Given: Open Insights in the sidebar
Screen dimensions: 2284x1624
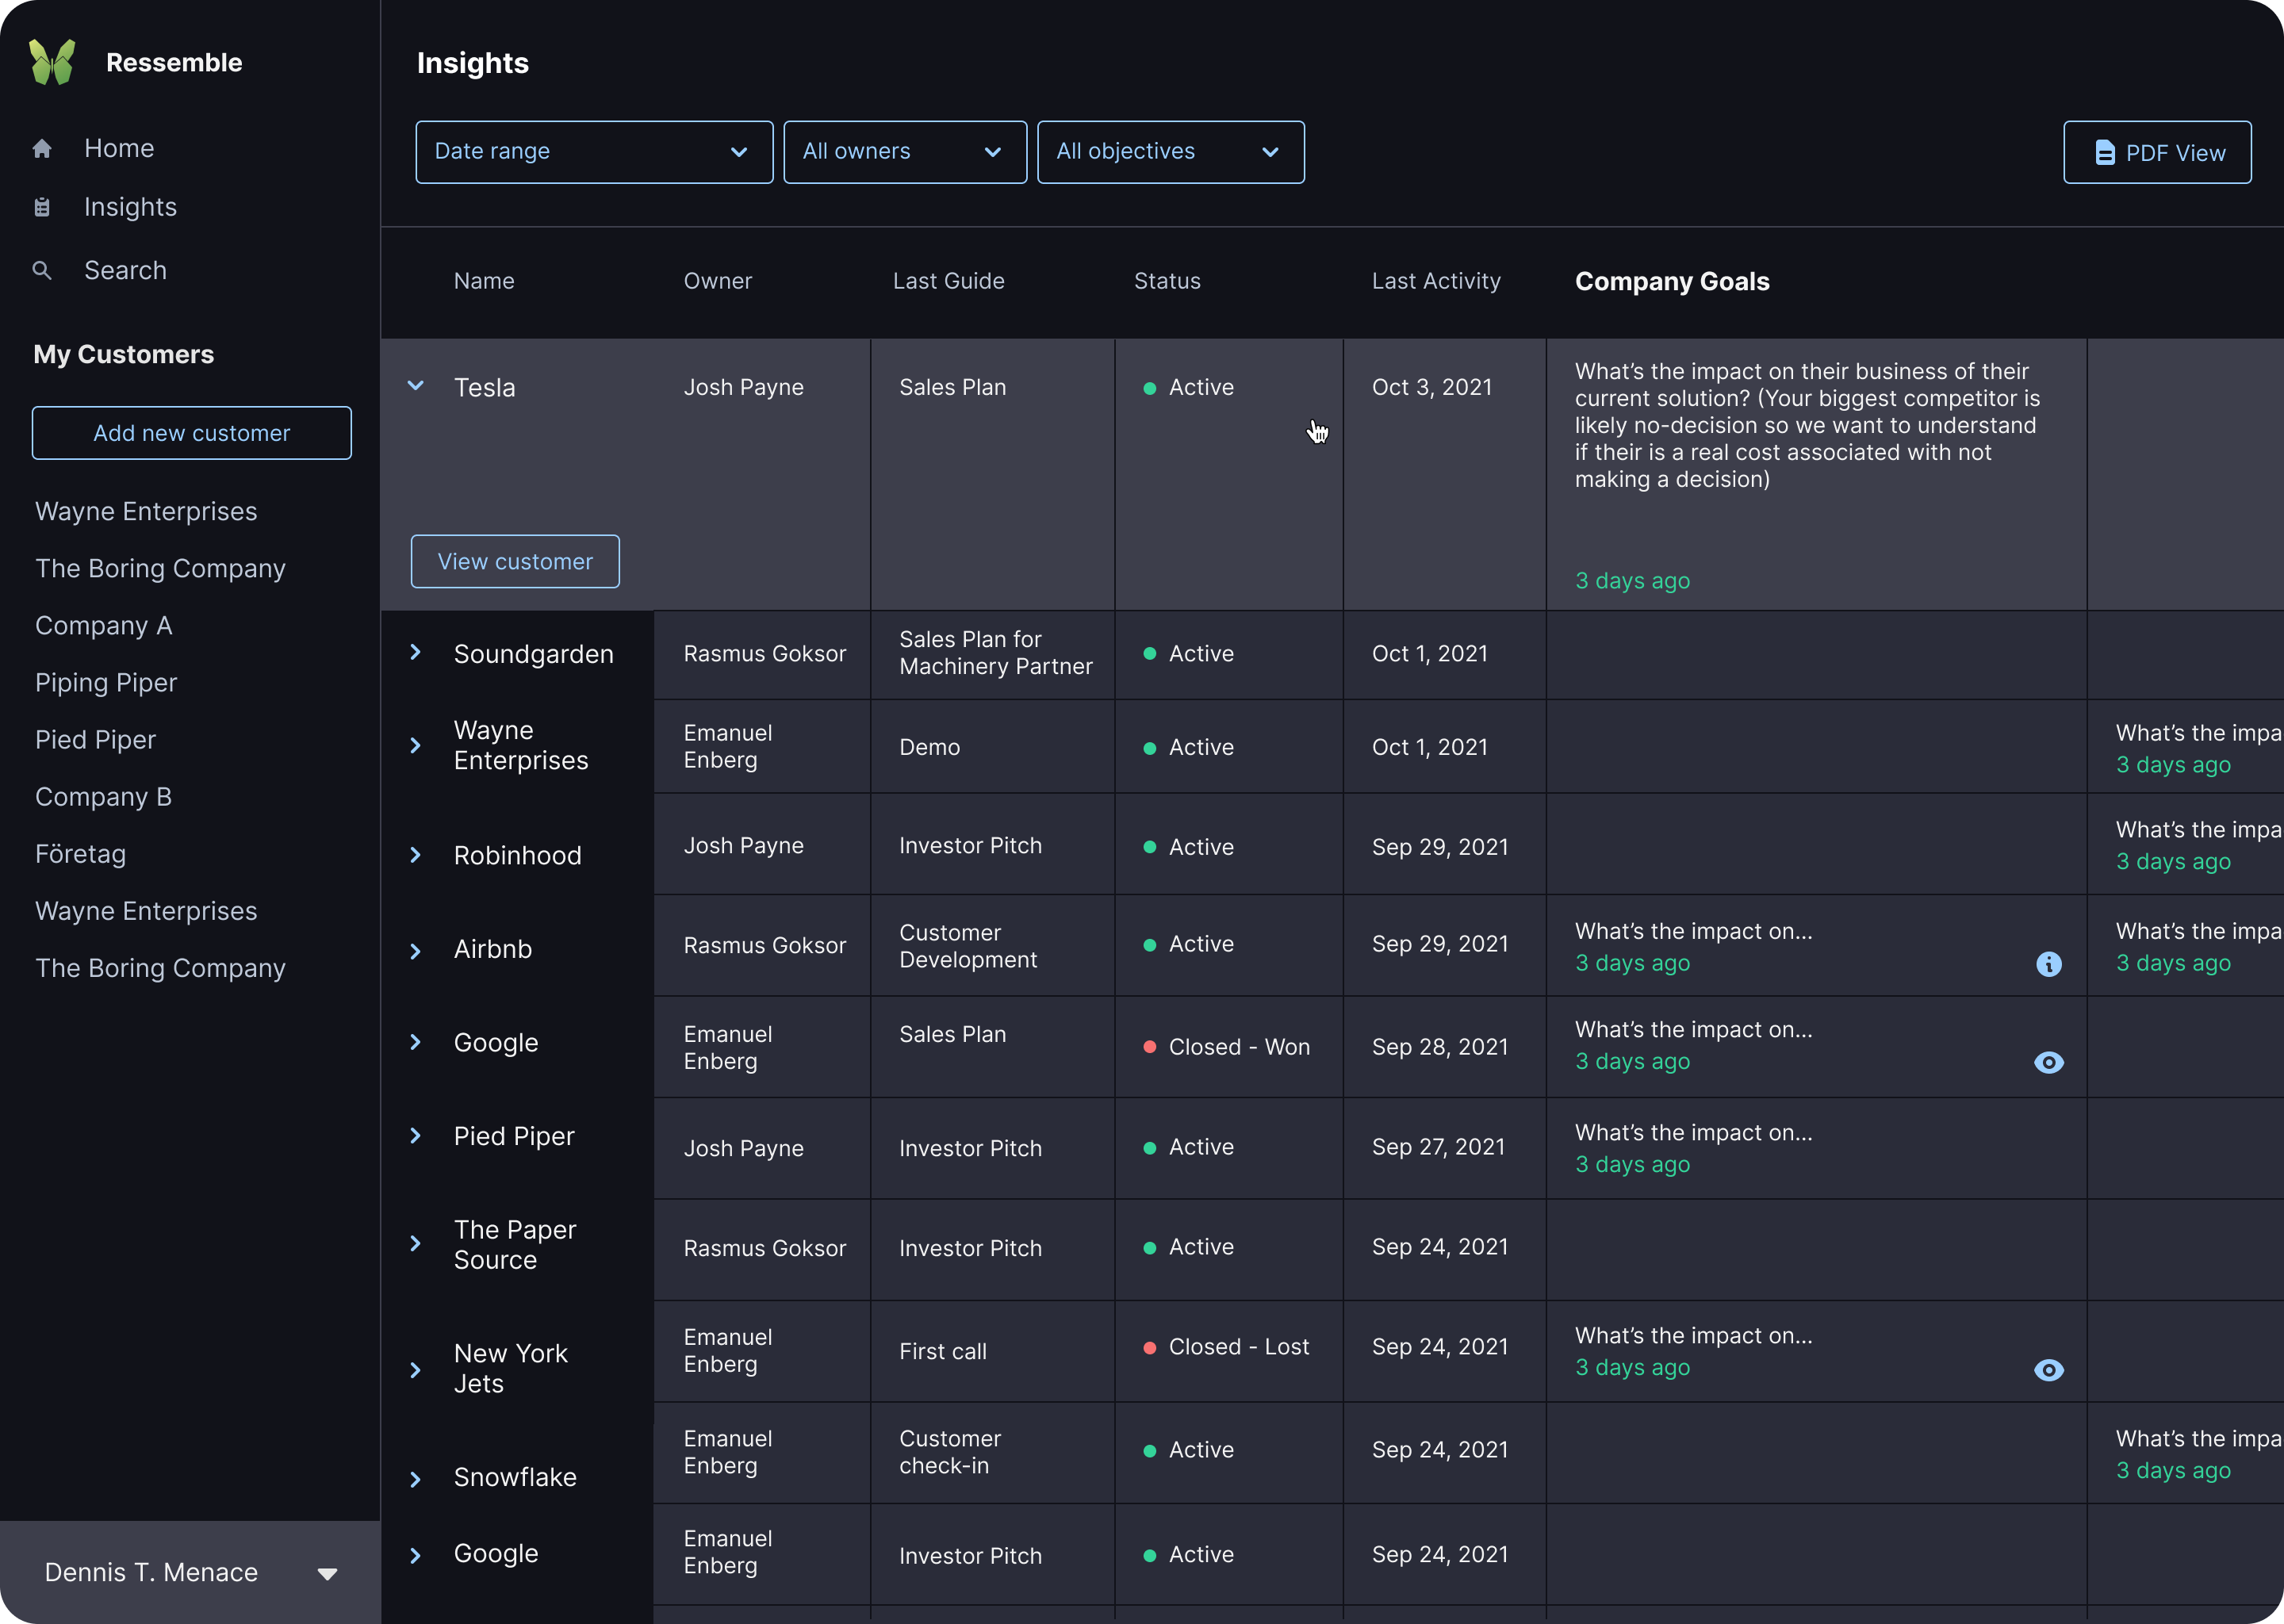Looking at the screenshot, I should [130, 207].
